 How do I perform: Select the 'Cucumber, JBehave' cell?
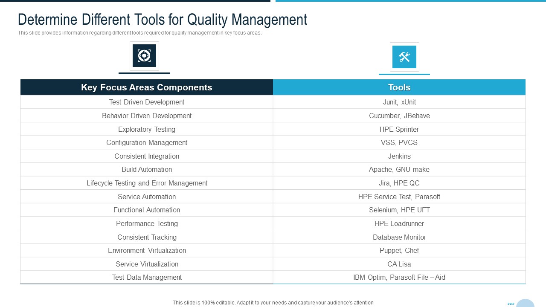399,116
